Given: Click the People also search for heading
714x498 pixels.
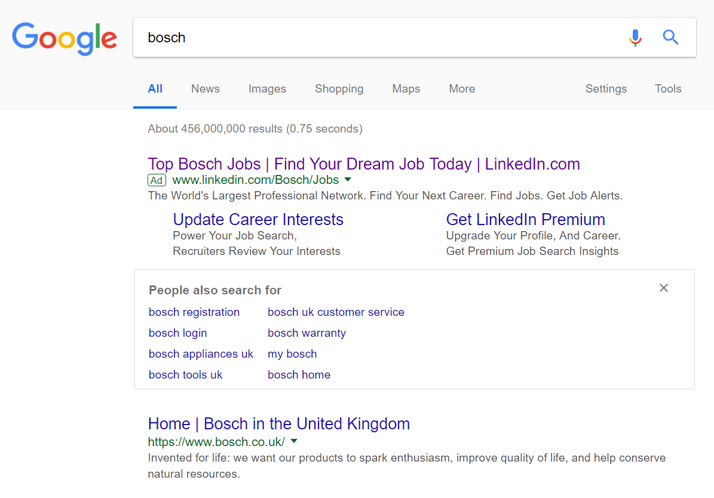Looking at the screenshot, I should tap(215, 290).
